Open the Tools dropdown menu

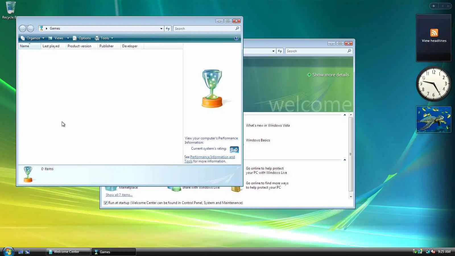pos(104,38)
